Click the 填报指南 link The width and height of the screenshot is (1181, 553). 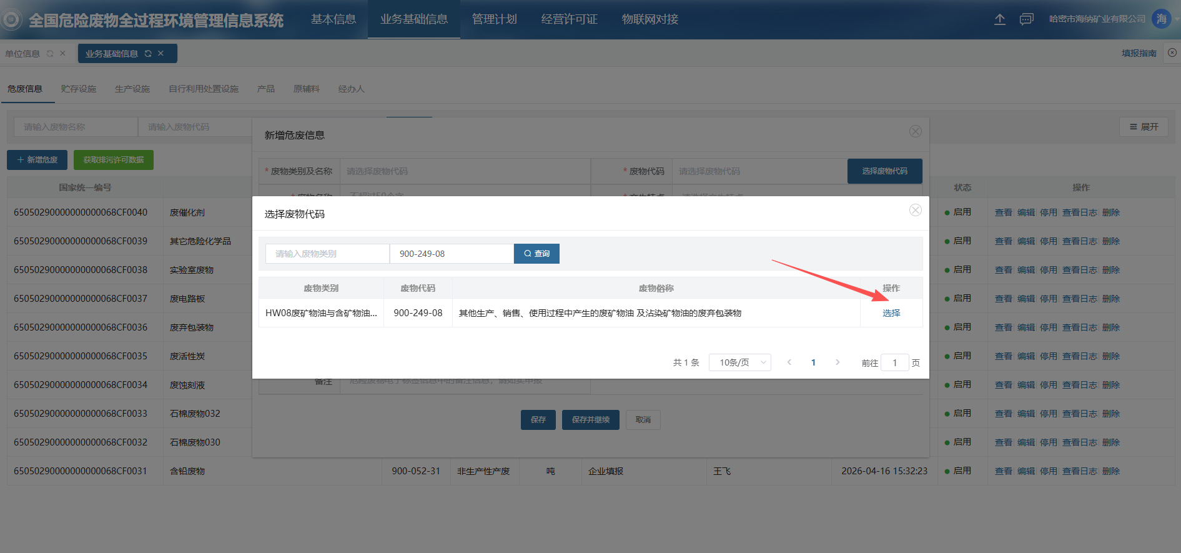1139,54
